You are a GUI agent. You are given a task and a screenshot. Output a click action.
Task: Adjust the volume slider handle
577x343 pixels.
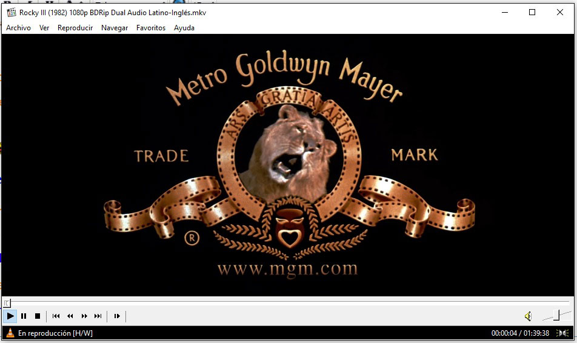pos(556,315)
